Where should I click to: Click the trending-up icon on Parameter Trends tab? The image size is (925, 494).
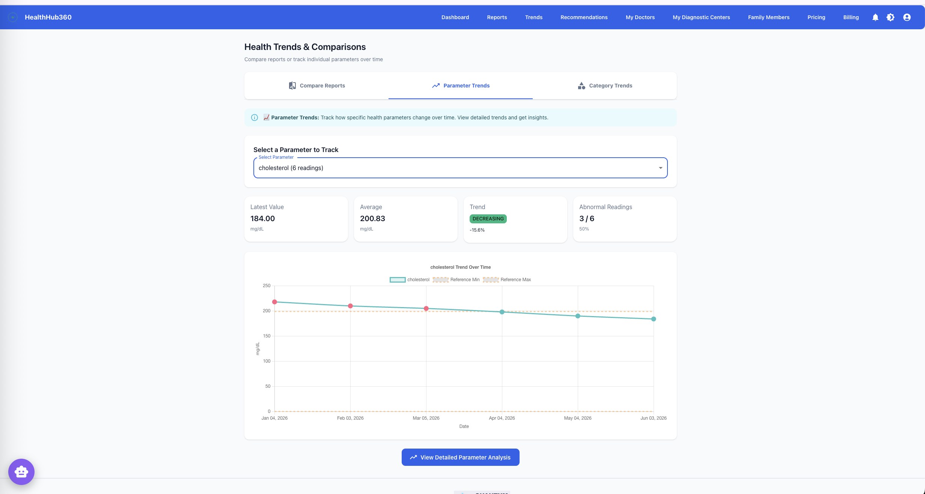(435, 86)
